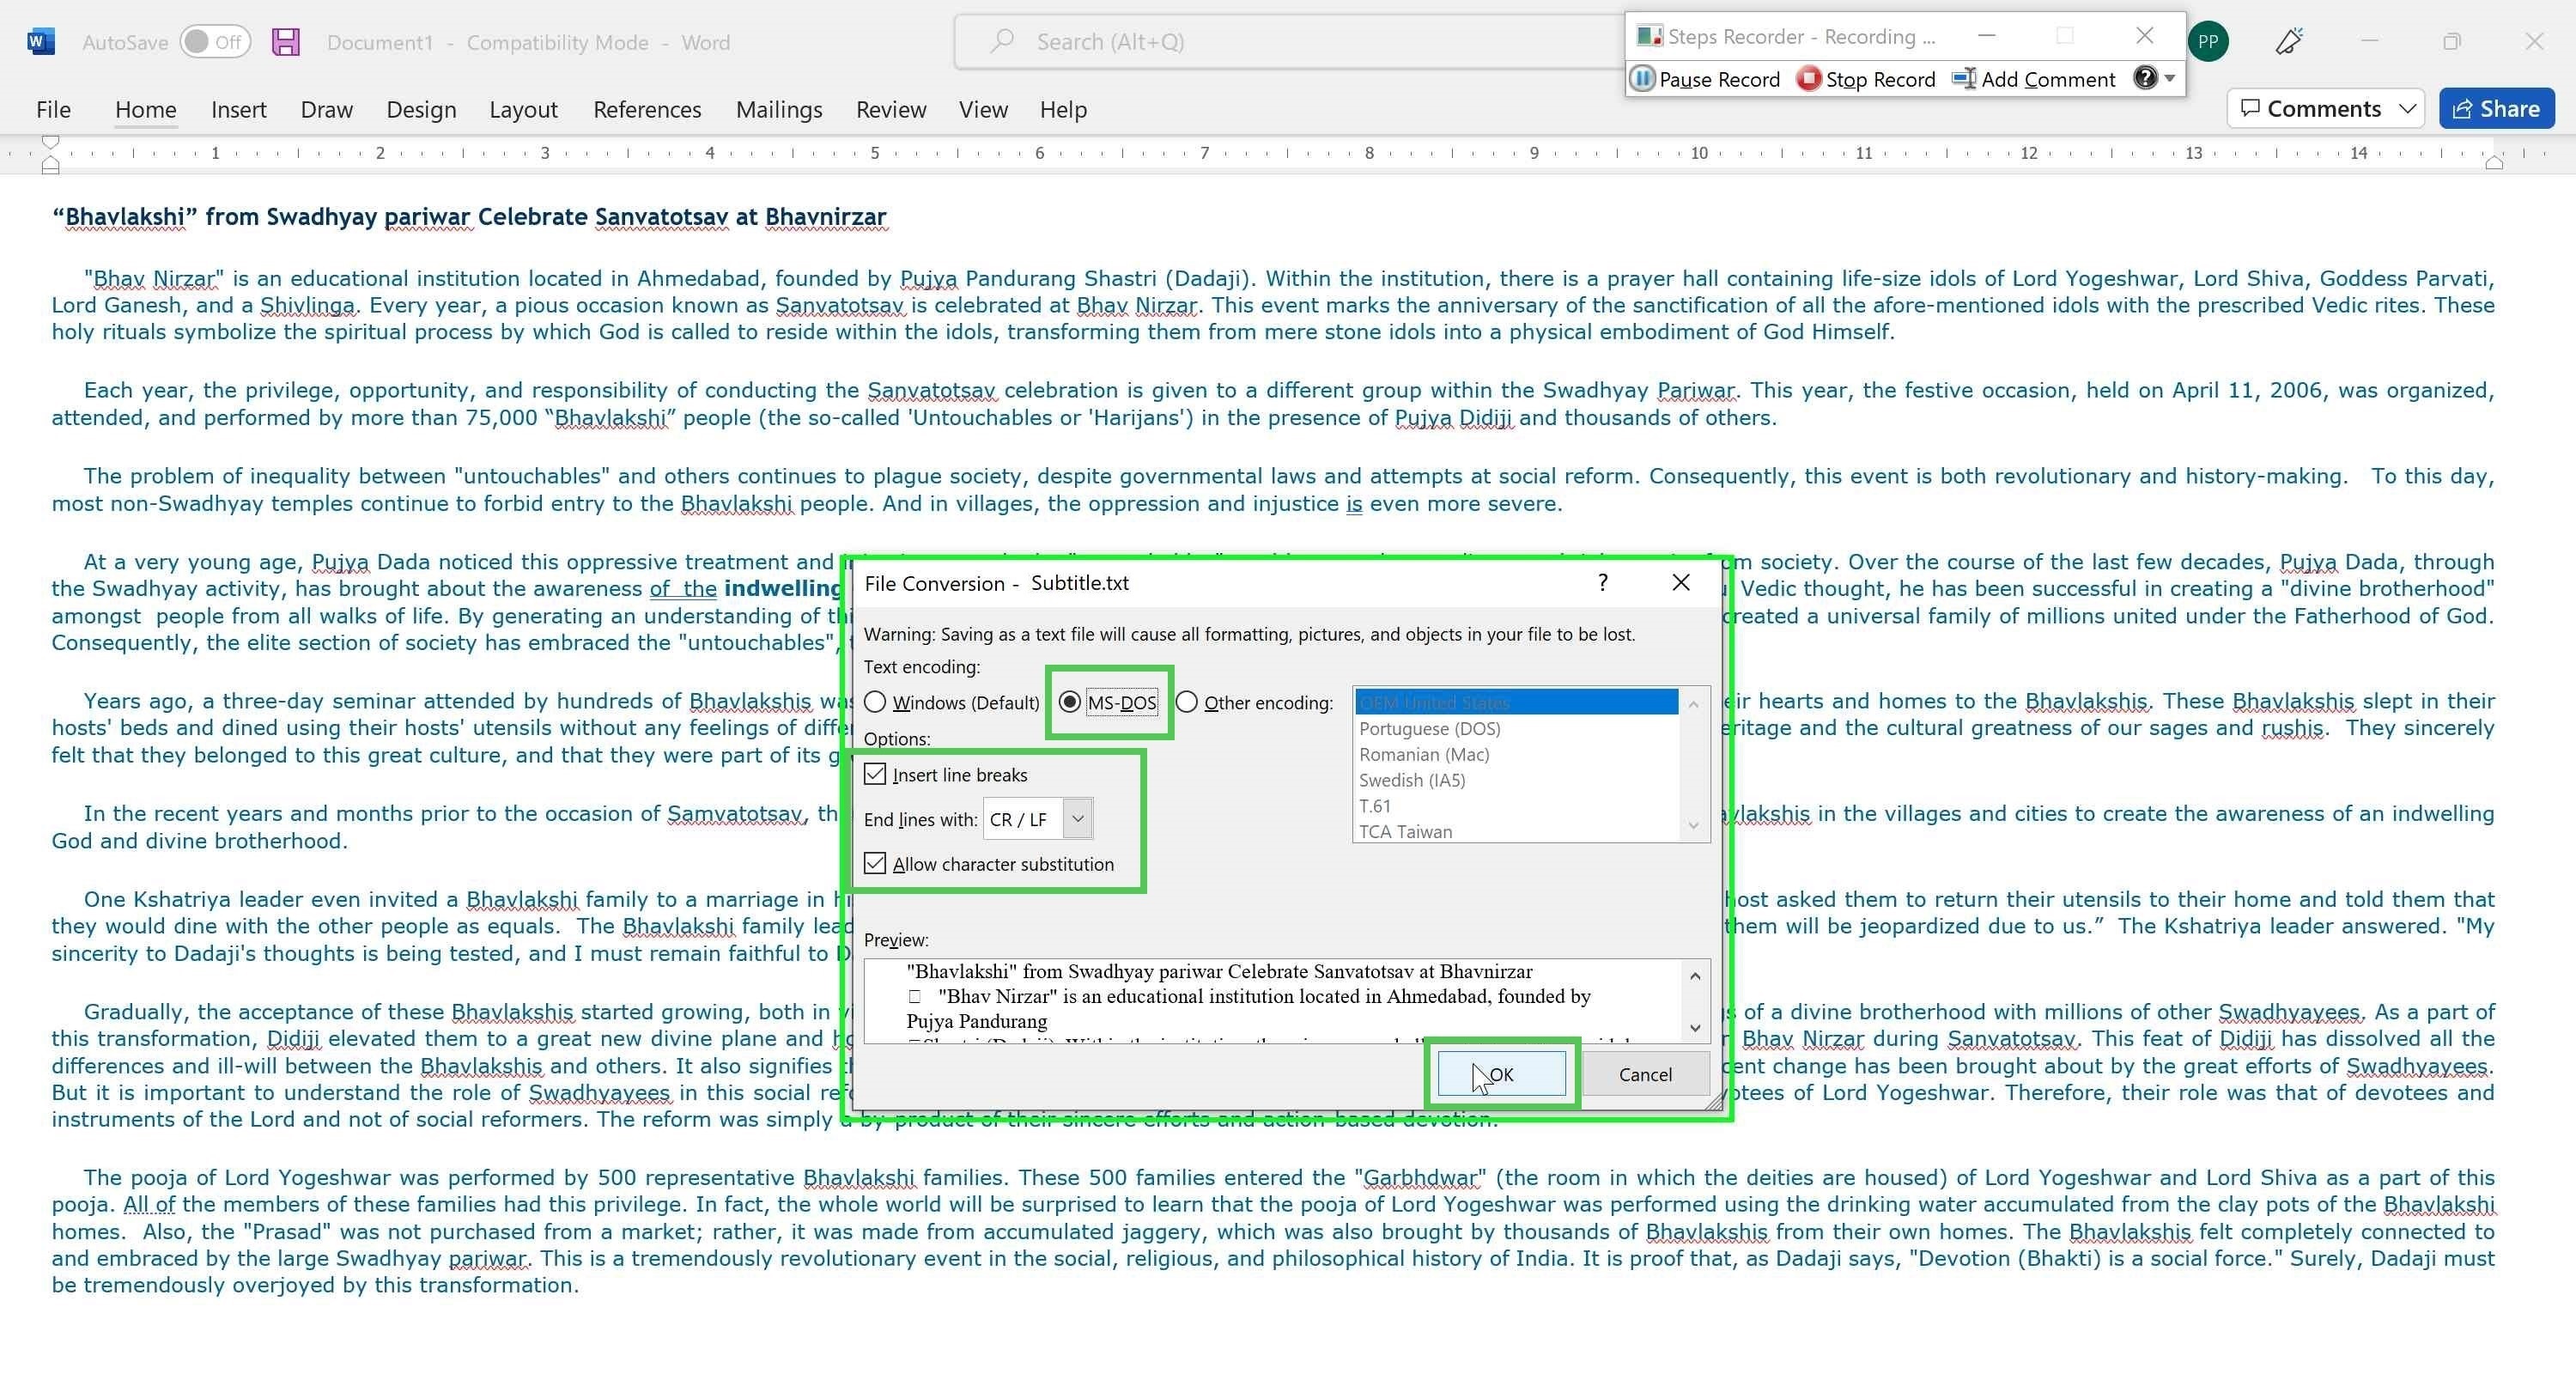Add a comment in Steps Recorder
The height and width of the screenshot is (1374, 2576).
click(2034, 79)
